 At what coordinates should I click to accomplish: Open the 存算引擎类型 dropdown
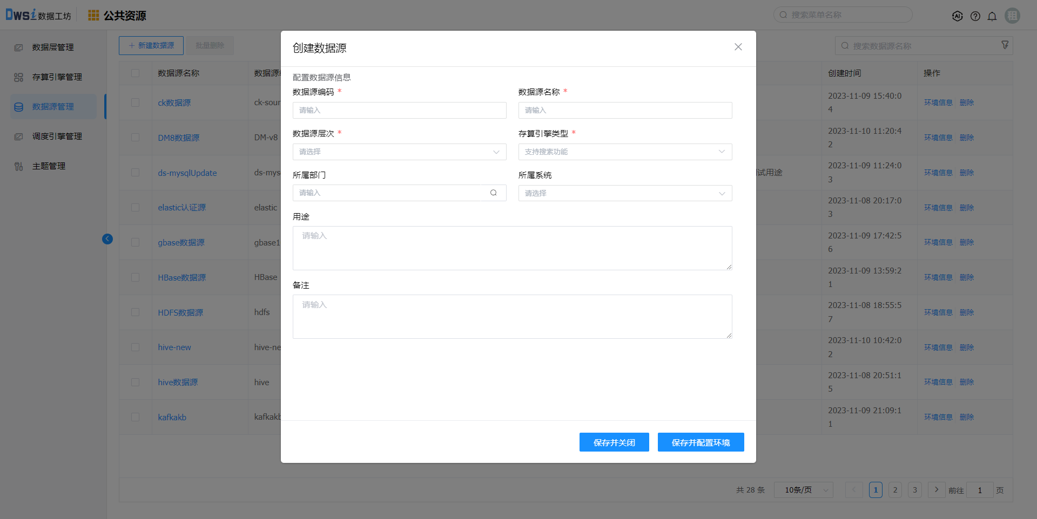coord(625,152)
